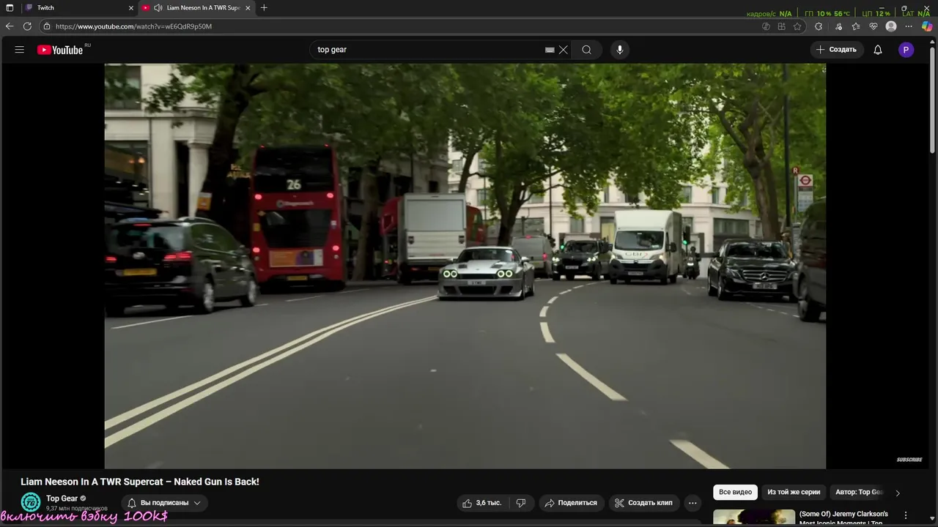Reload the current page

pos(27,26)
